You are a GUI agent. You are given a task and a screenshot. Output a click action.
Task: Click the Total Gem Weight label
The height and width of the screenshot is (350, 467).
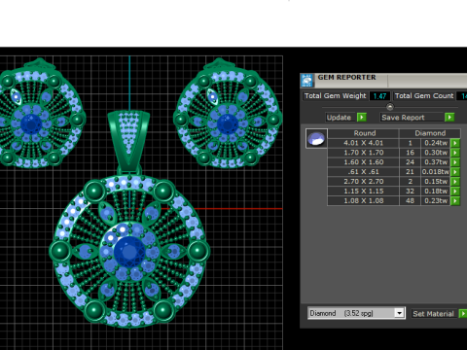point(336,96)
